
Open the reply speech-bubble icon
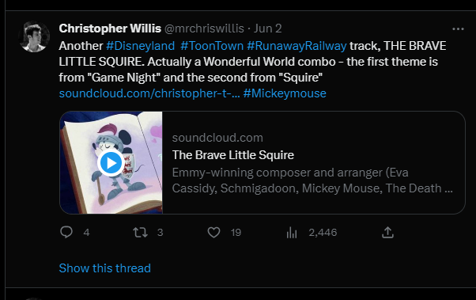66,232
